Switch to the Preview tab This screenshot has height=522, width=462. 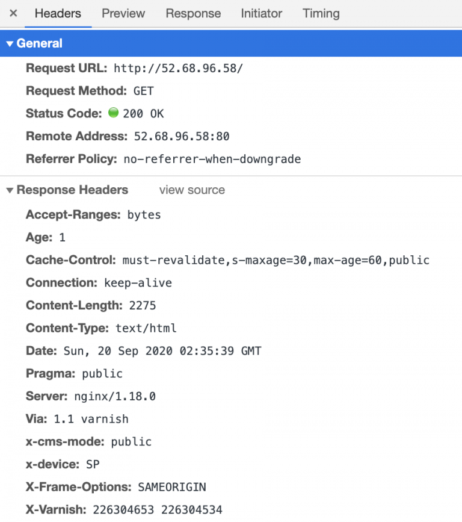123,13
